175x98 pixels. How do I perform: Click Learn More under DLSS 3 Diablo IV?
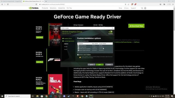(39, 38)
